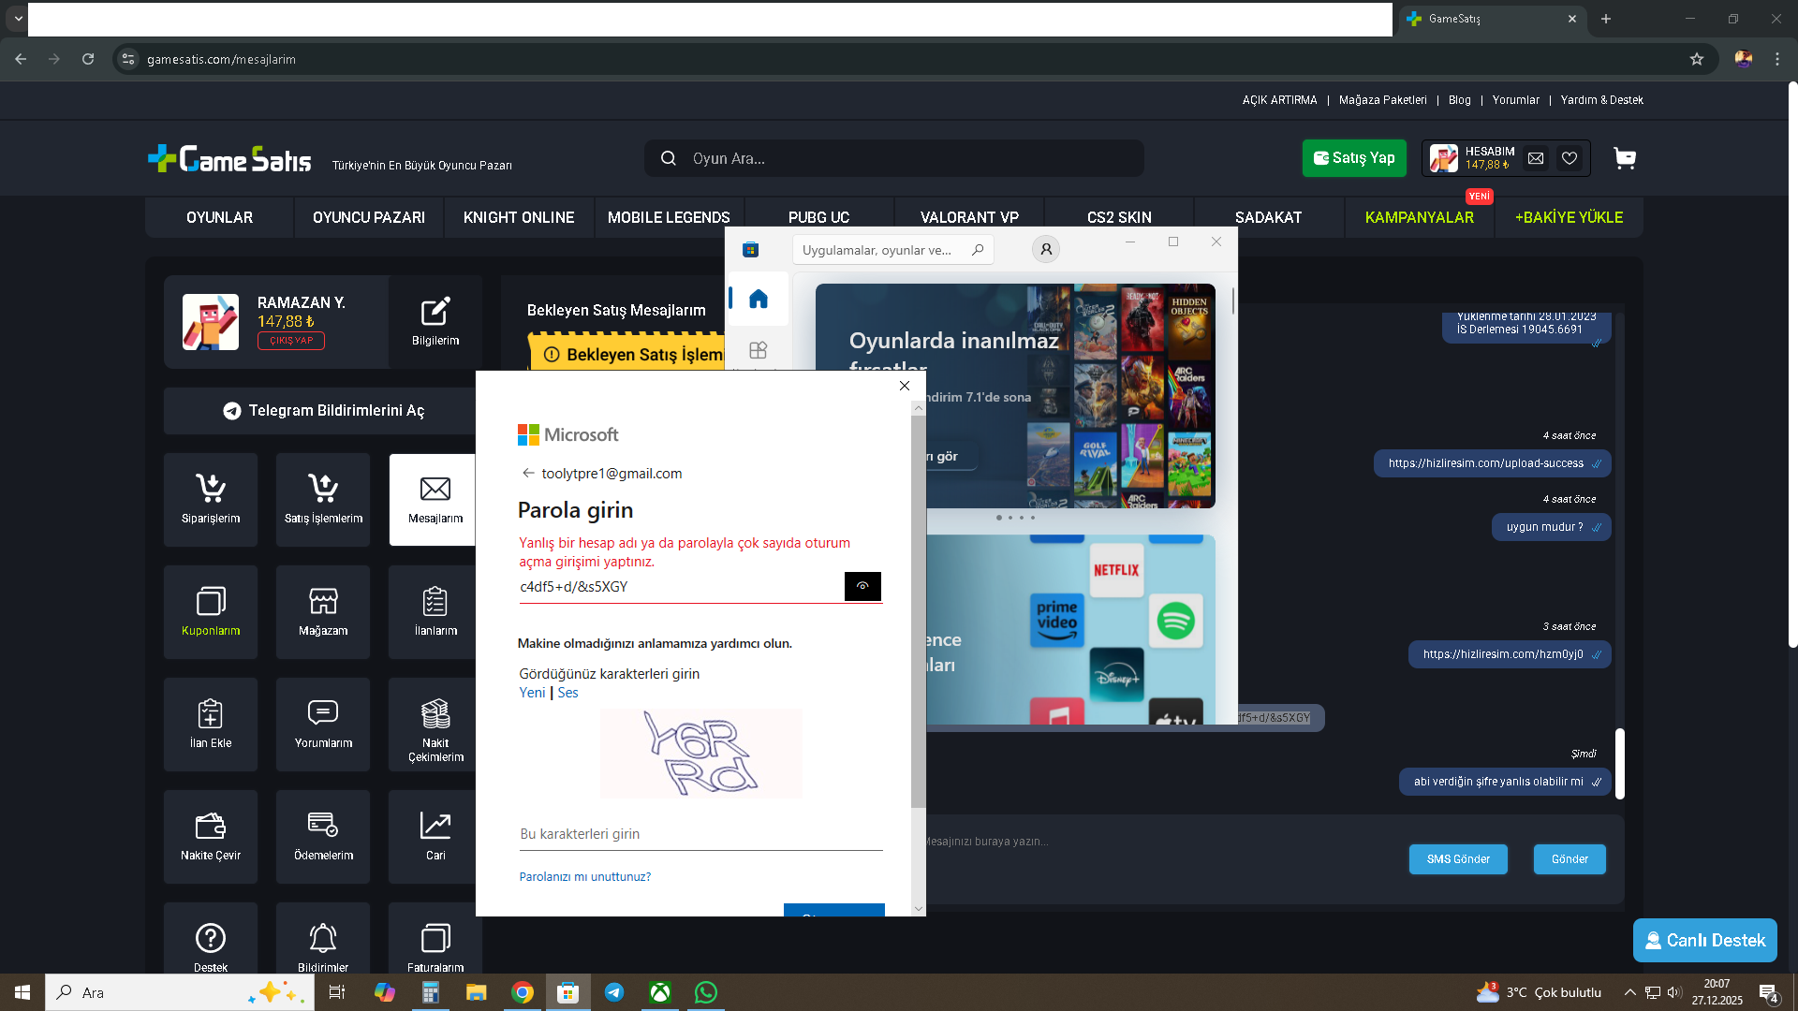Click +BAKİYE YÜKLE menu item
The image size is (1798, 1011).
click(1570, 217)
